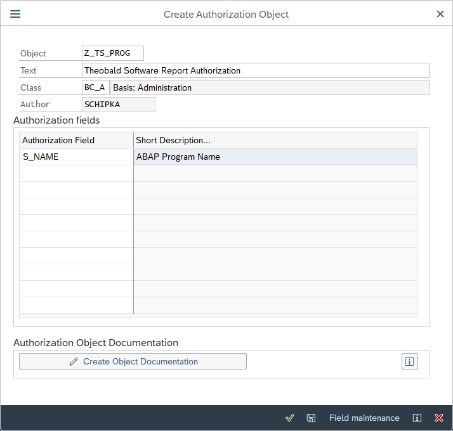Click the Authorization Field column header

click(x=77, y=140)
